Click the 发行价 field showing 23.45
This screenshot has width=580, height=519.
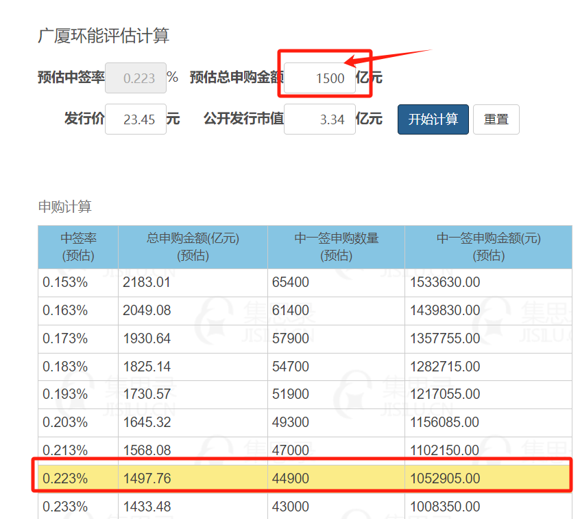136,119
